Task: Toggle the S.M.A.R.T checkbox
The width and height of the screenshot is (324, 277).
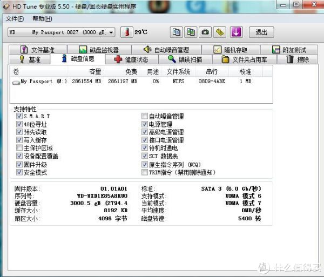Action: click(19, 116)
